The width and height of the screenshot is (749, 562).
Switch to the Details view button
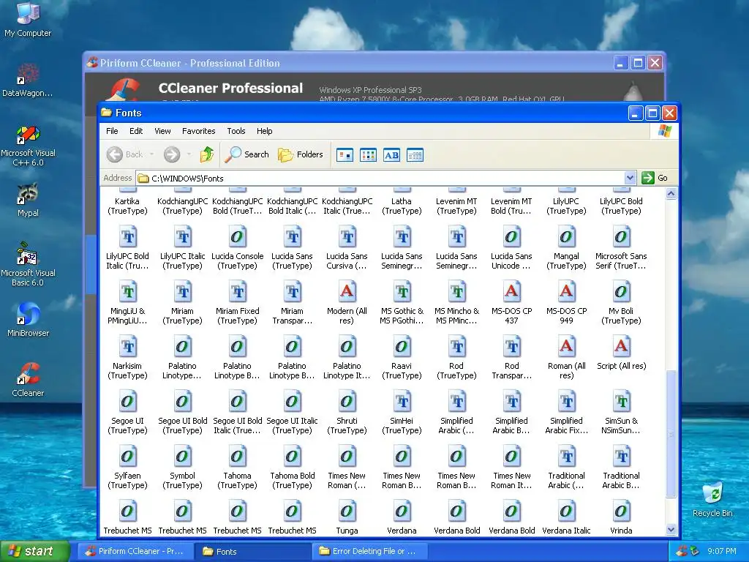(415, 155)
